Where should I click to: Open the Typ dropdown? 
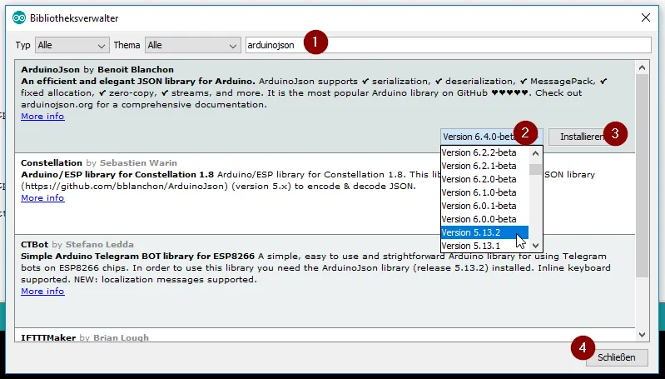[x=72, y=45]
